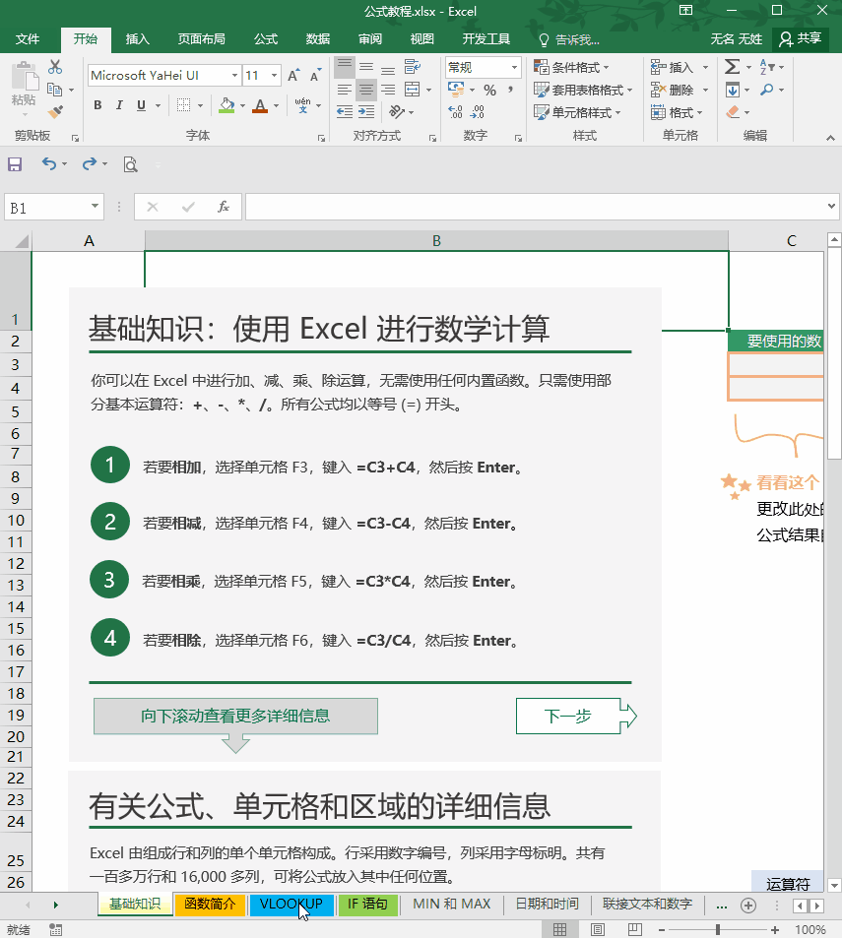
Task: Toggle center horizontal alignment
Action: pos(366,90)
